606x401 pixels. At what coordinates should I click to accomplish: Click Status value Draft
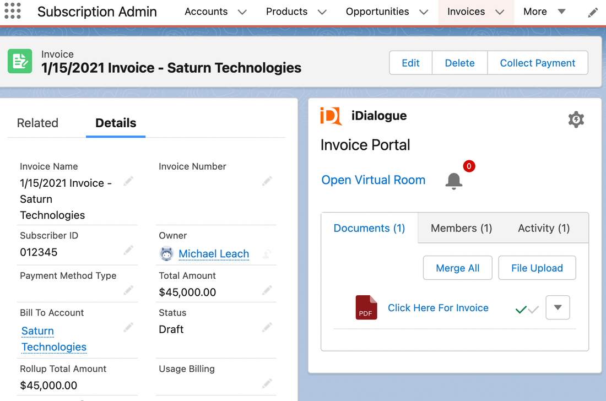pos(171,329)
